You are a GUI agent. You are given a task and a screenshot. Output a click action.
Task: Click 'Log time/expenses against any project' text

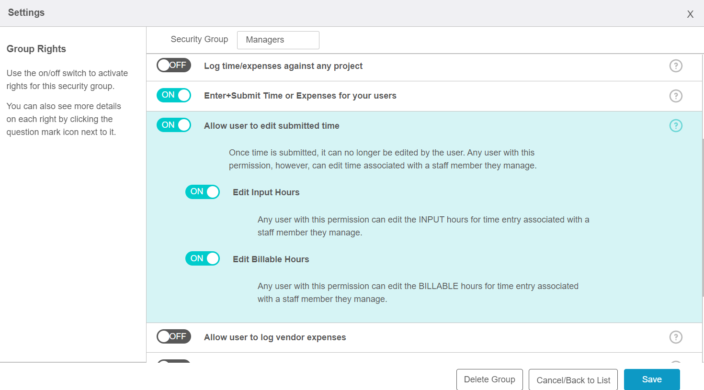tap(283, 66)
